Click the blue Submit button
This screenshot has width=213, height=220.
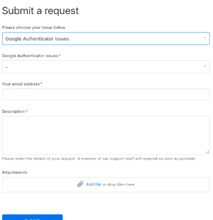coord(32,217)
